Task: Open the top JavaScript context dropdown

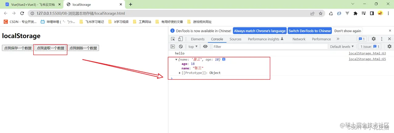Action: 193,46
